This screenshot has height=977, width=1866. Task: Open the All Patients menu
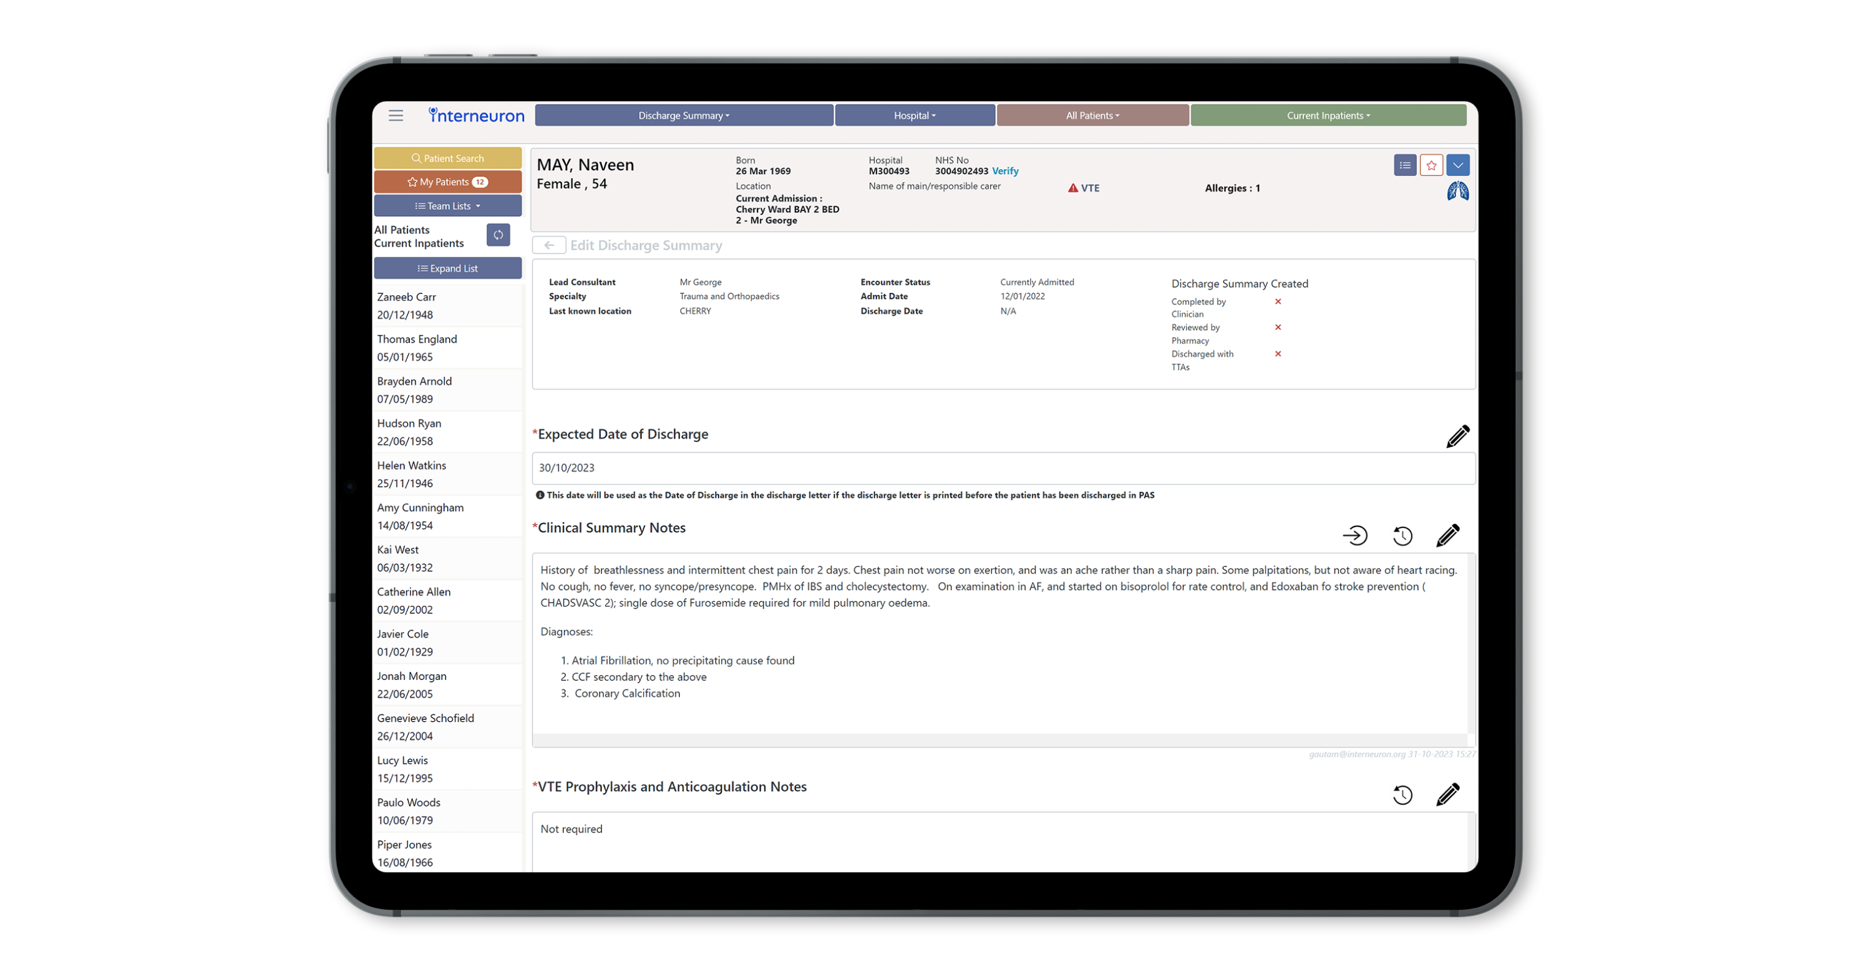tap(1092, 115)
